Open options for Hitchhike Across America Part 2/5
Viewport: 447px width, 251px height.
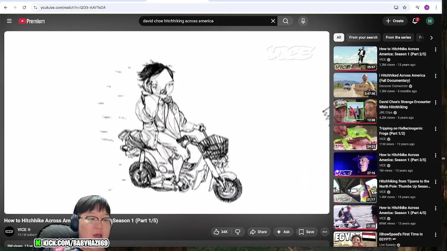coord(435,50)
